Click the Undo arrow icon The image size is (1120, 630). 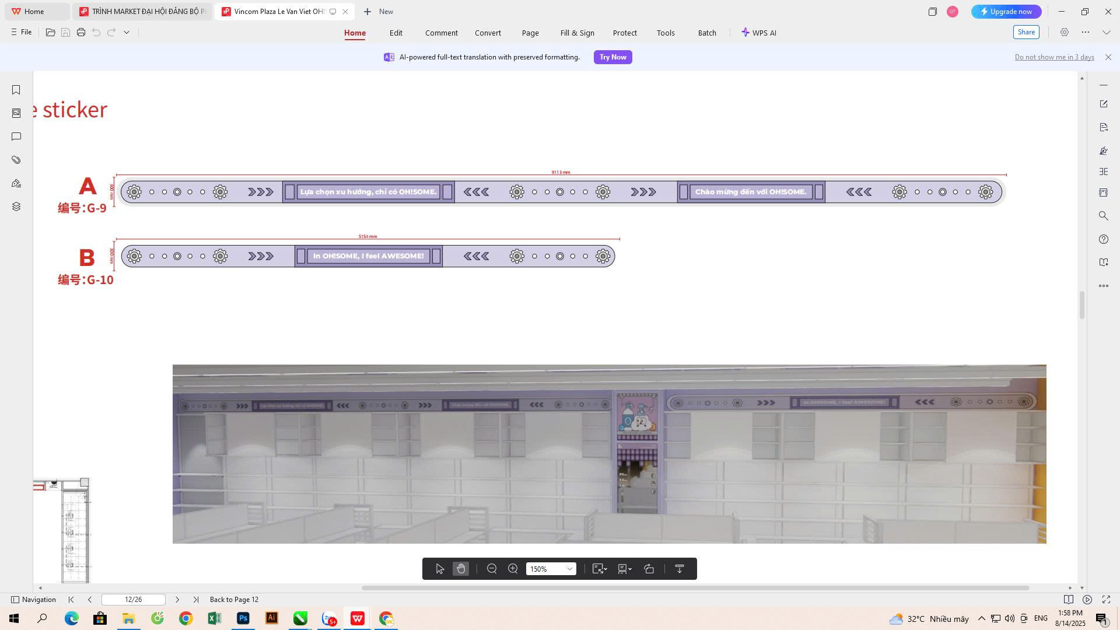coord(96,33)
